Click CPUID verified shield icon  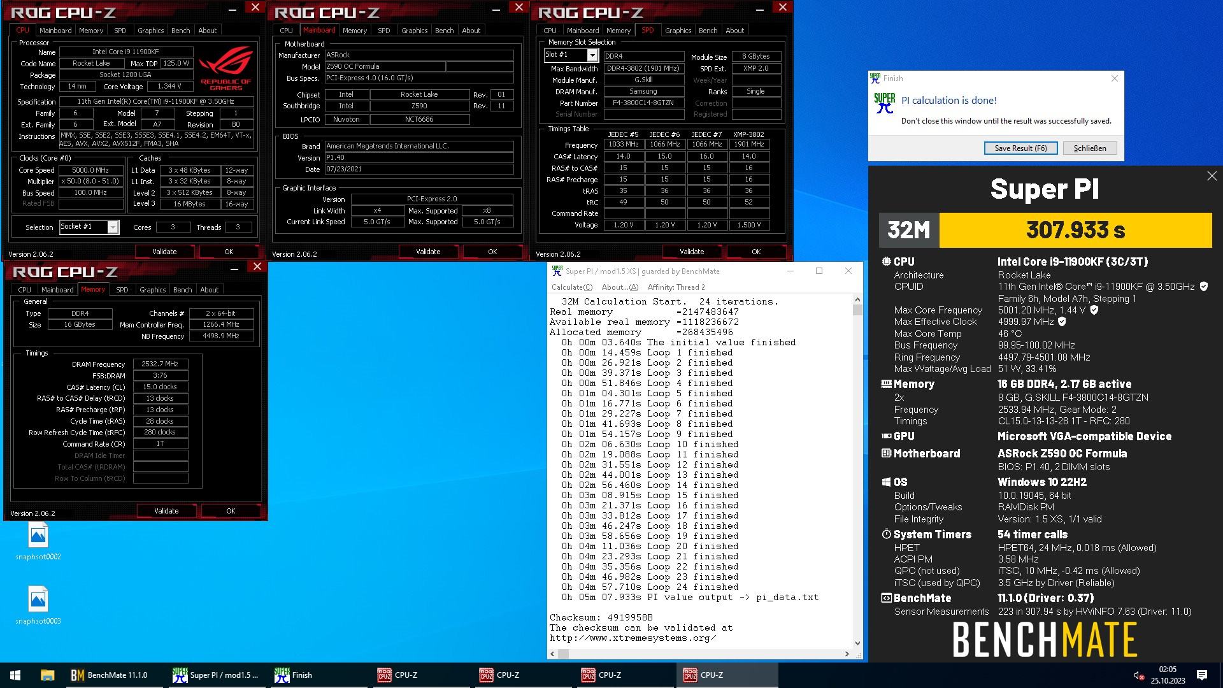pos(1204,287)
